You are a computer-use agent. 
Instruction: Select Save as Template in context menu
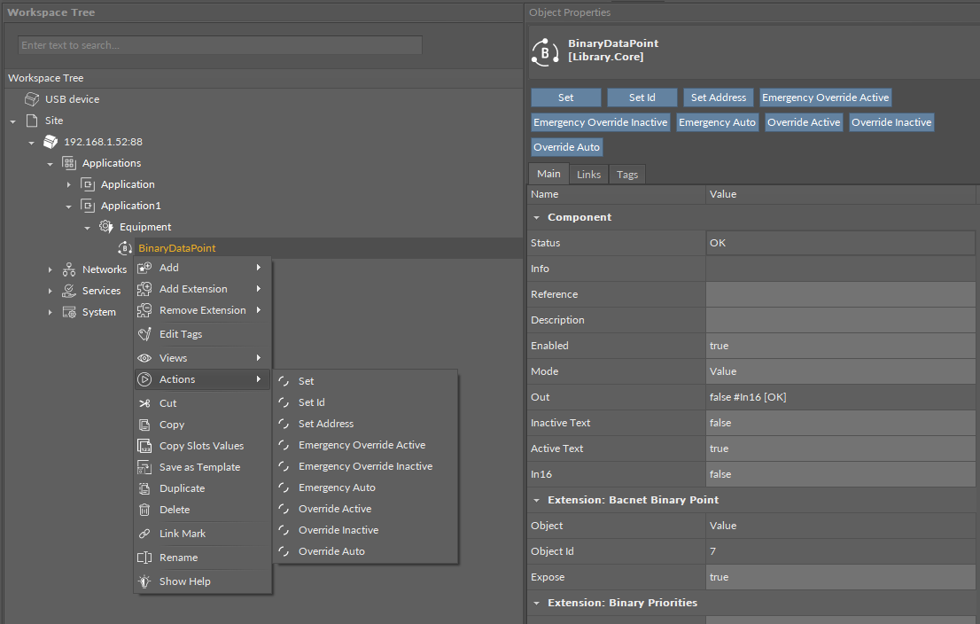199,467
